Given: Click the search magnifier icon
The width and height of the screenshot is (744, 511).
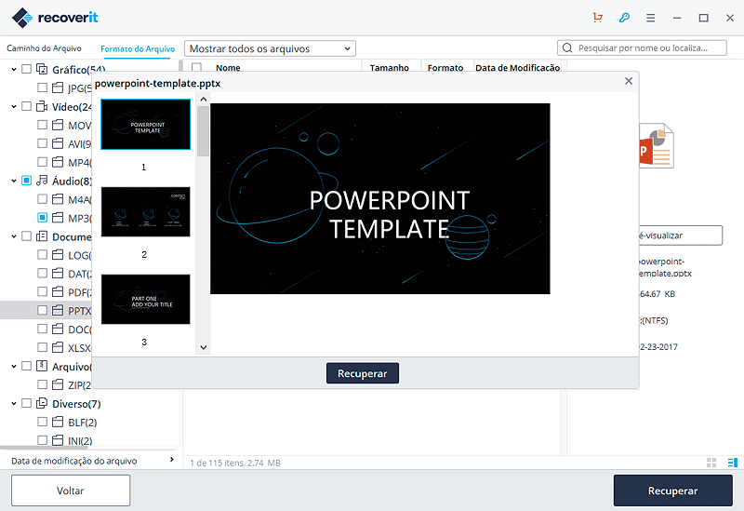Looking at the screenshot, I should (567, 48).
